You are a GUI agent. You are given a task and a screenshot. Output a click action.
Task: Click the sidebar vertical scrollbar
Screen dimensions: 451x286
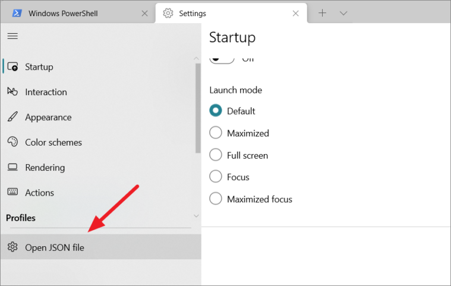click(x=198, y=108)
